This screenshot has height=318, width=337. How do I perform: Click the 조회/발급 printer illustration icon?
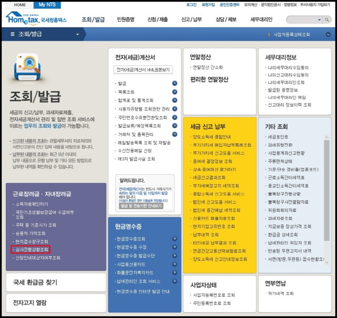coord(27,67)
